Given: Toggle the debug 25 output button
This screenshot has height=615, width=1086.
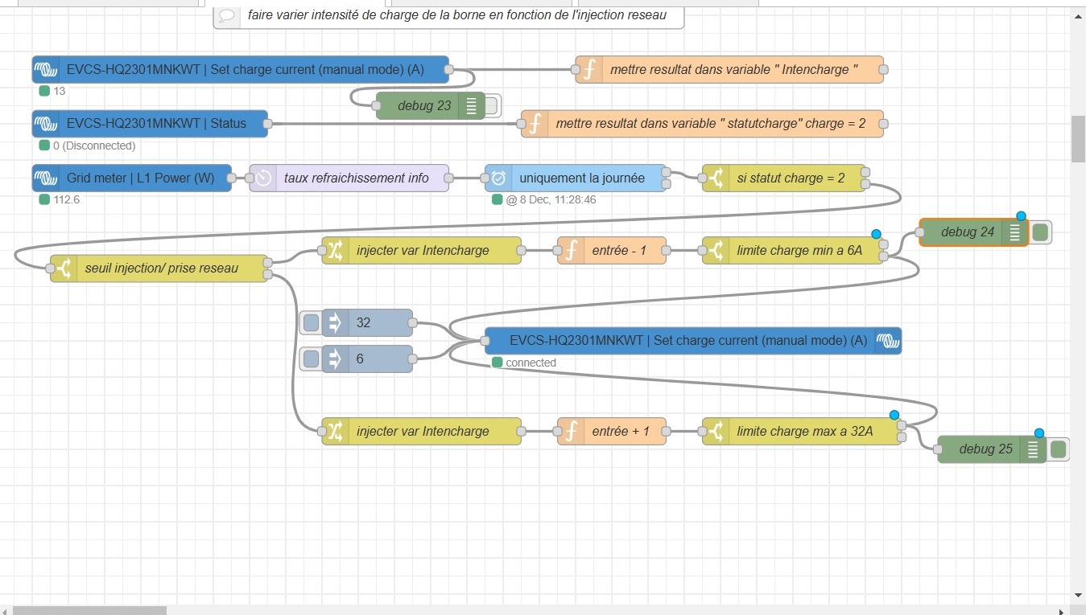Looking at the screenshot, I should [x=1058, y=449].
